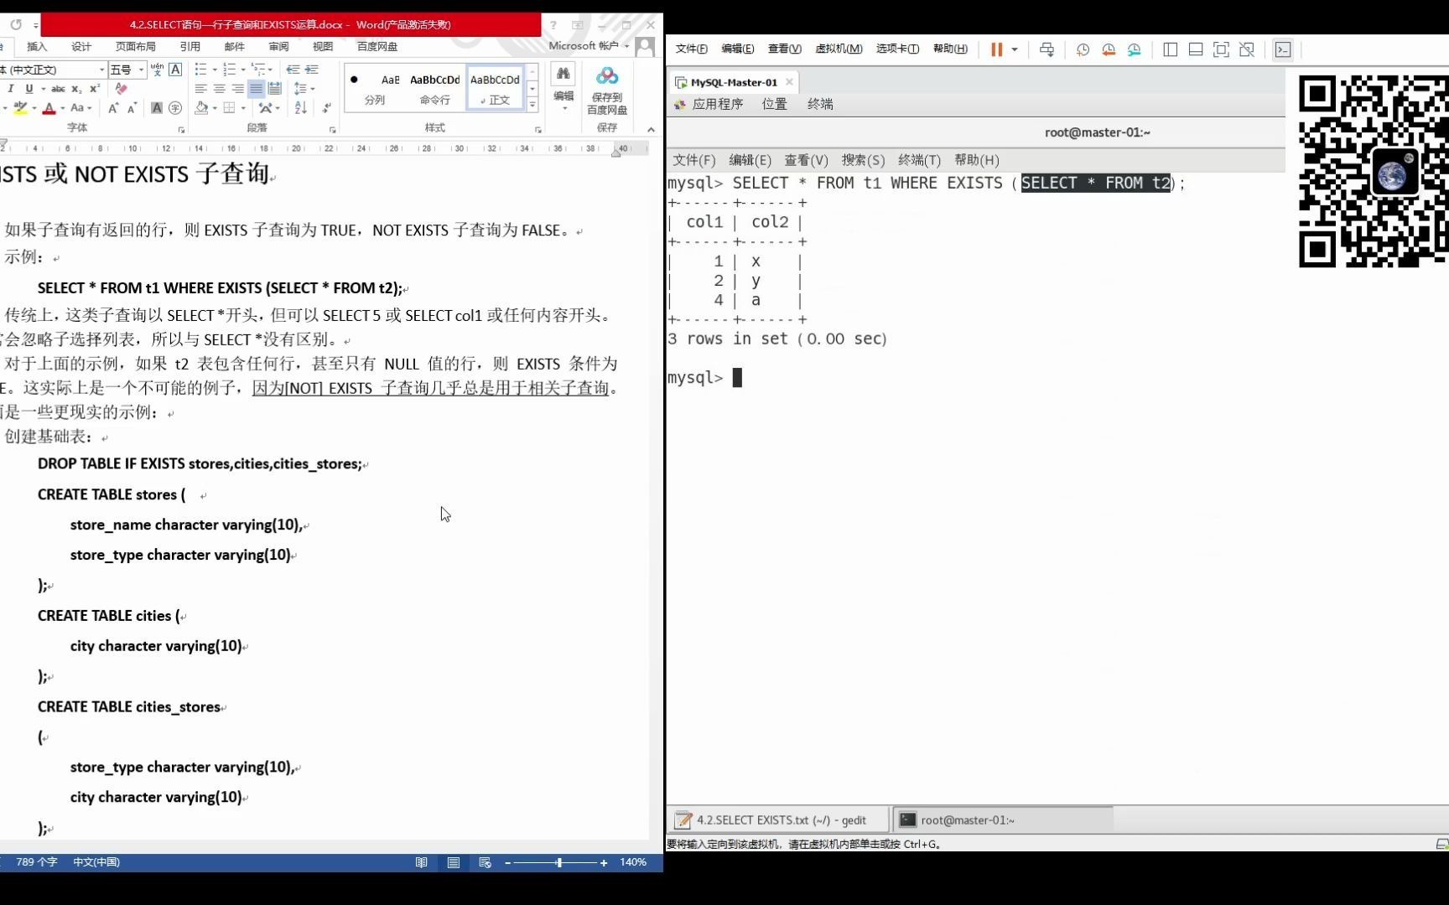
Task: Select the 正文 style
Action: [495, 88]
